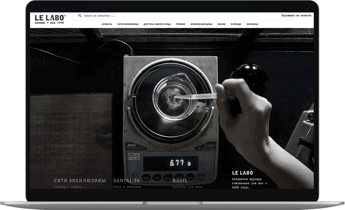Open the Груминг menu item
The image size is (345, 210).
pyautogui.click(x=181, y=24)
